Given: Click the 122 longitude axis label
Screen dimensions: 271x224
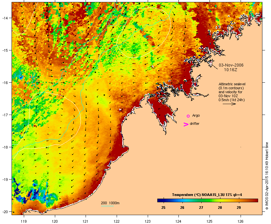Looking at the screenshot, I should pos(117,221).
